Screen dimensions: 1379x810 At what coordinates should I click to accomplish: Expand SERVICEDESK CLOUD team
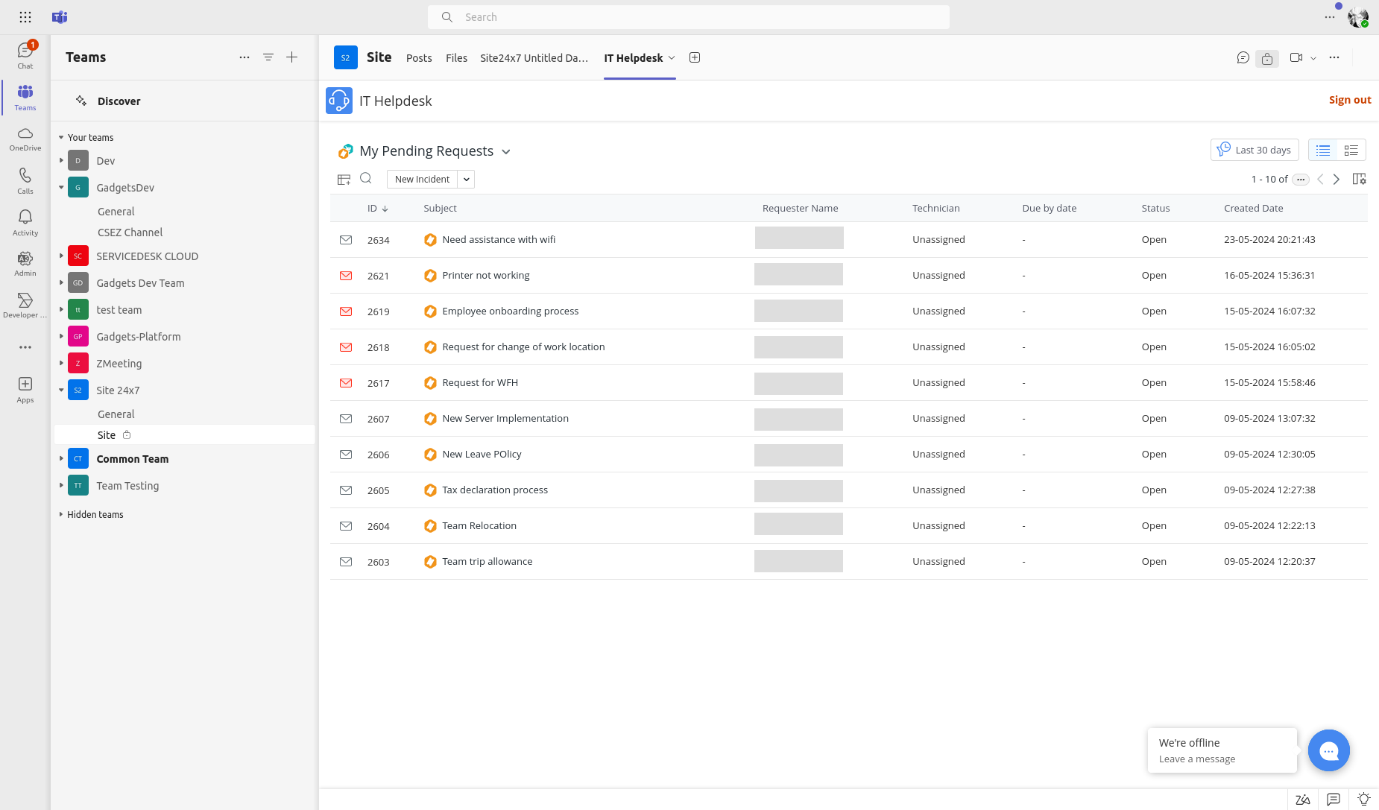(61, 256)
